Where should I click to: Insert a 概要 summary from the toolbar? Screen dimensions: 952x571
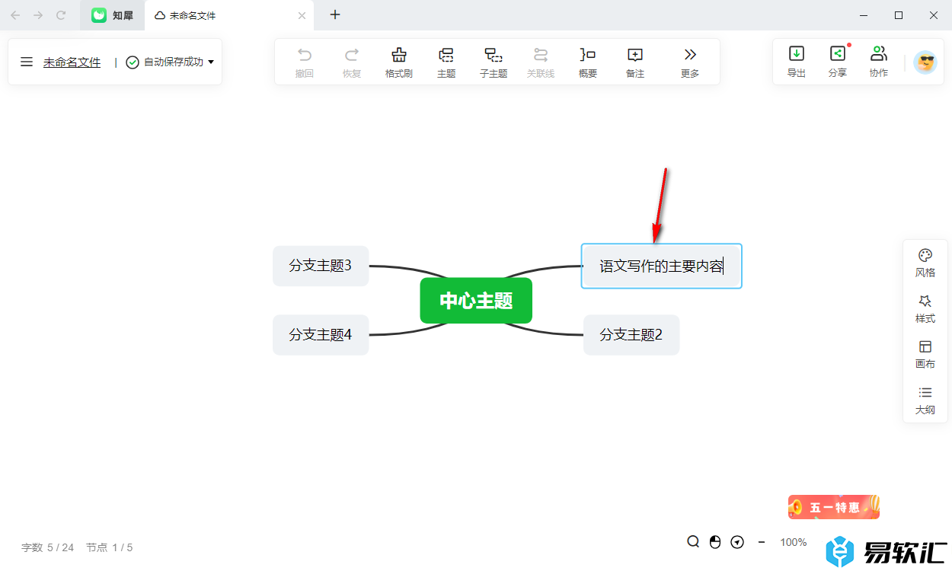coord(588,62)
